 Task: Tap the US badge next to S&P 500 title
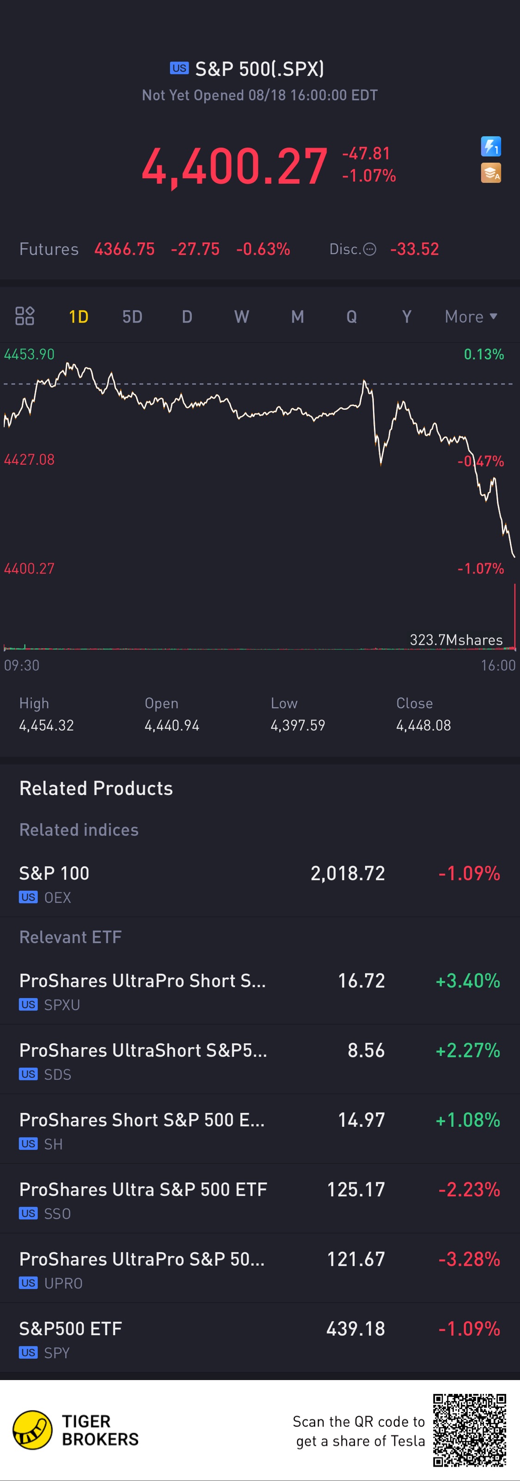179,69
